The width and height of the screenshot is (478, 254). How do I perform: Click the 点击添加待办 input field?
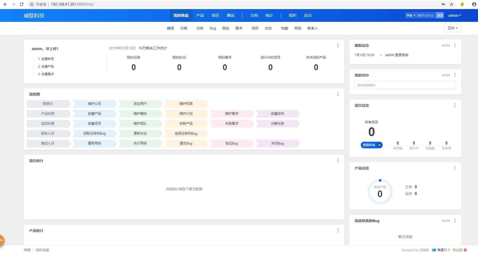[x=405, y=85]
